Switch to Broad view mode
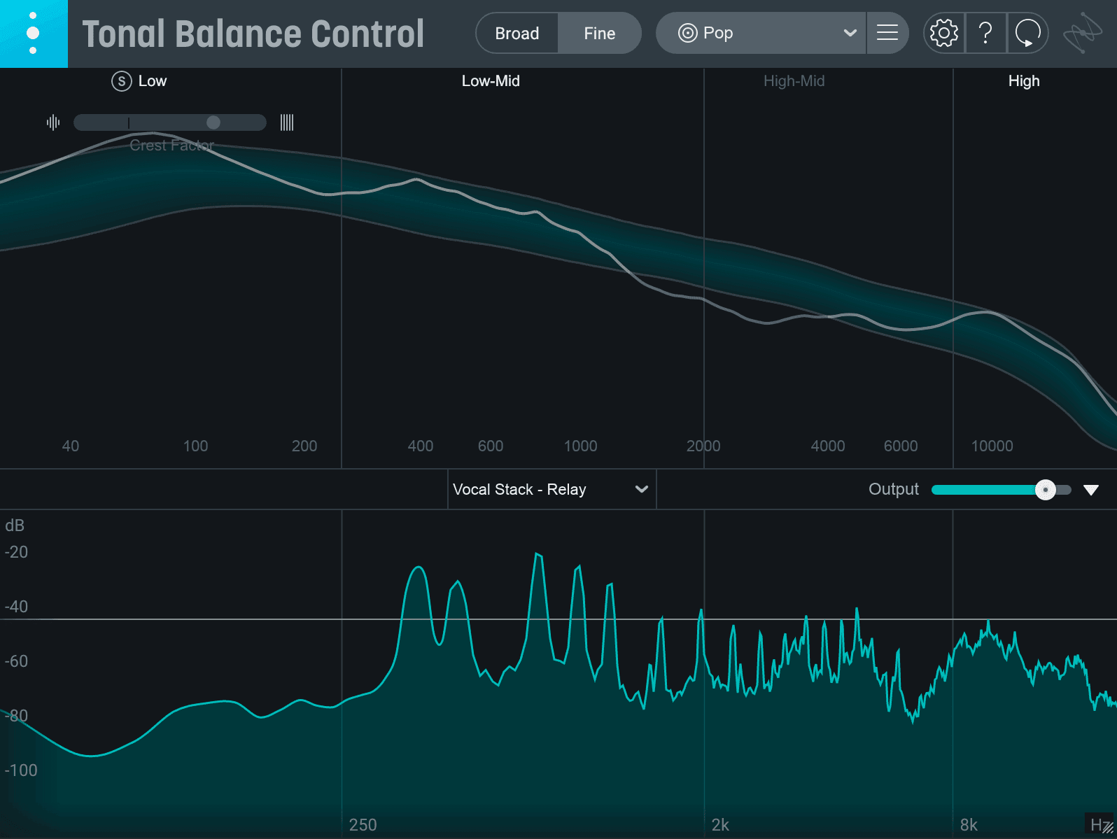This screenshot has width=1117, height=839. (517, 33)
